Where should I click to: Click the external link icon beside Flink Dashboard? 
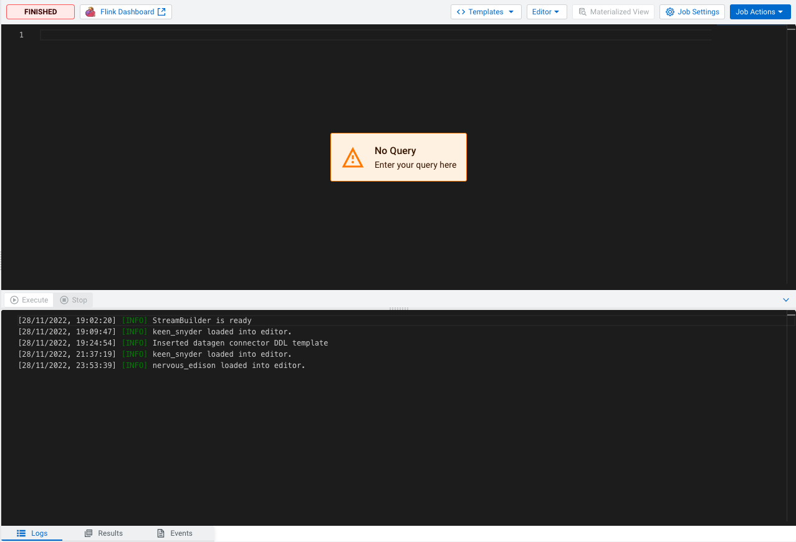(x=161, y=12)
